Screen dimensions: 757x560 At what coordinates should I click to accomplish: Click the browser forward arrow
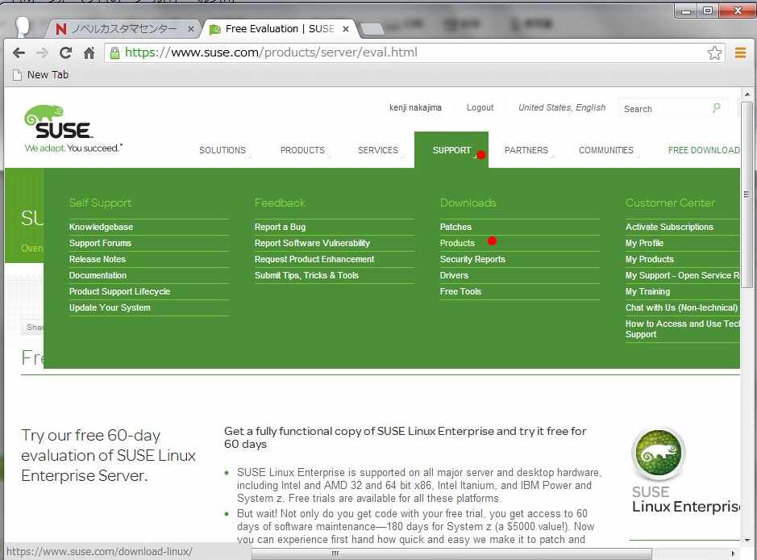pos(42,52)
